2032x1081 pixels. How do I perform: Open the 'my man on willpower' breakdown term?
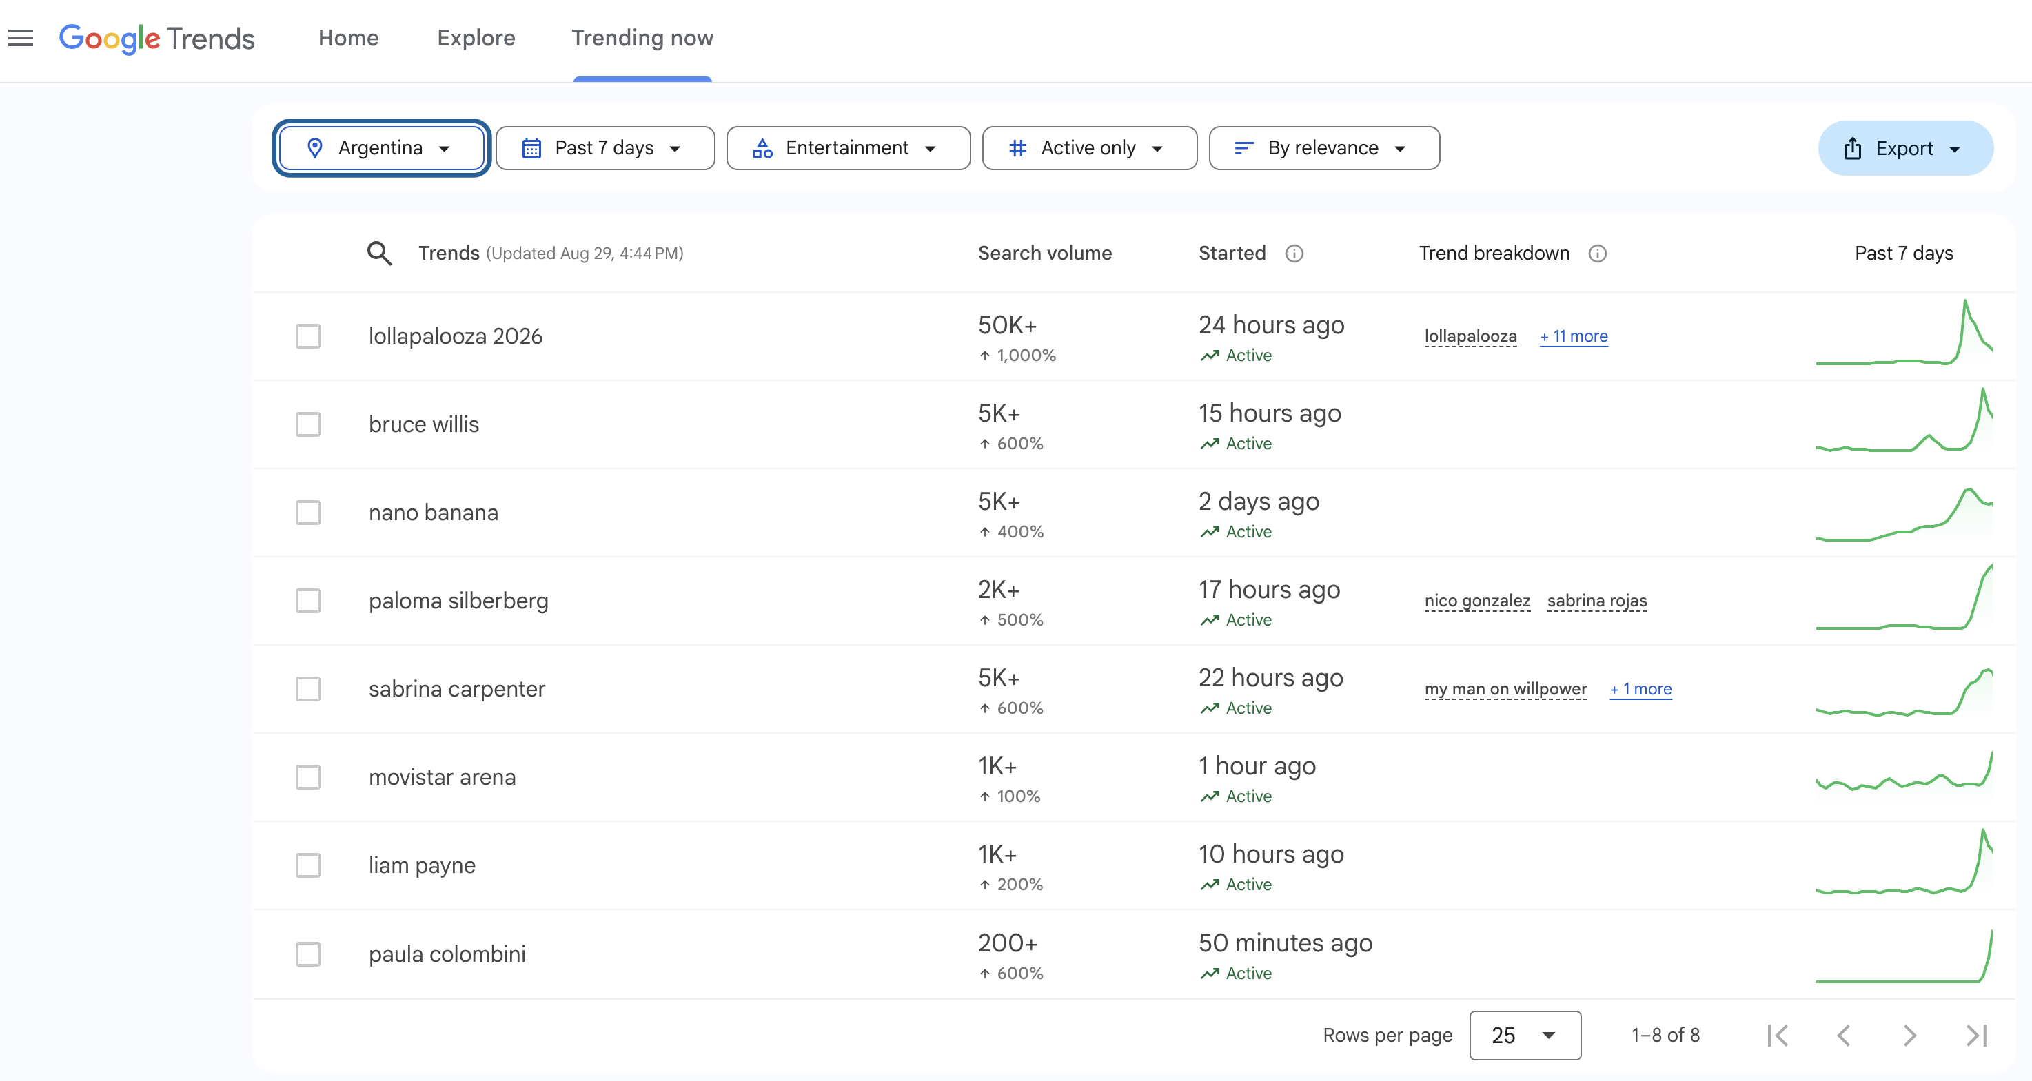[x=1506, y=690]
